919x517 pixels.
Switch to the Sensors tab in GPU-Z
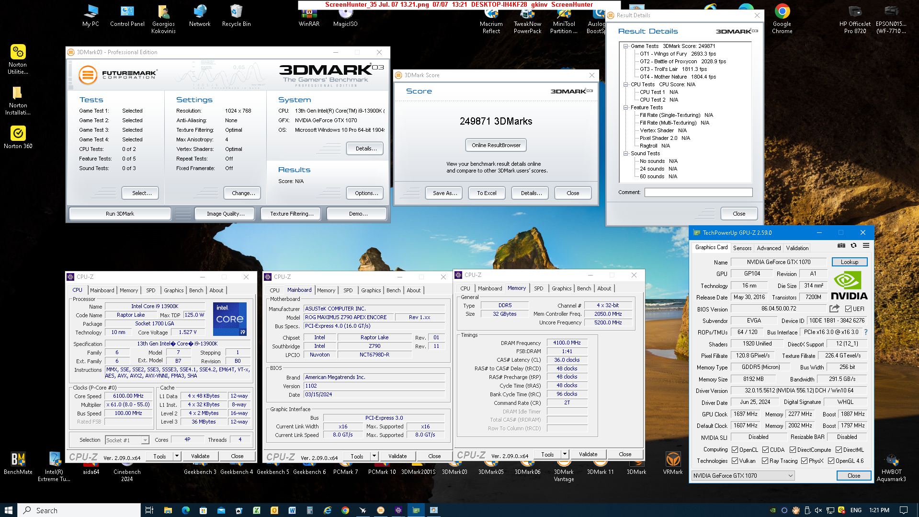point(742,248)
